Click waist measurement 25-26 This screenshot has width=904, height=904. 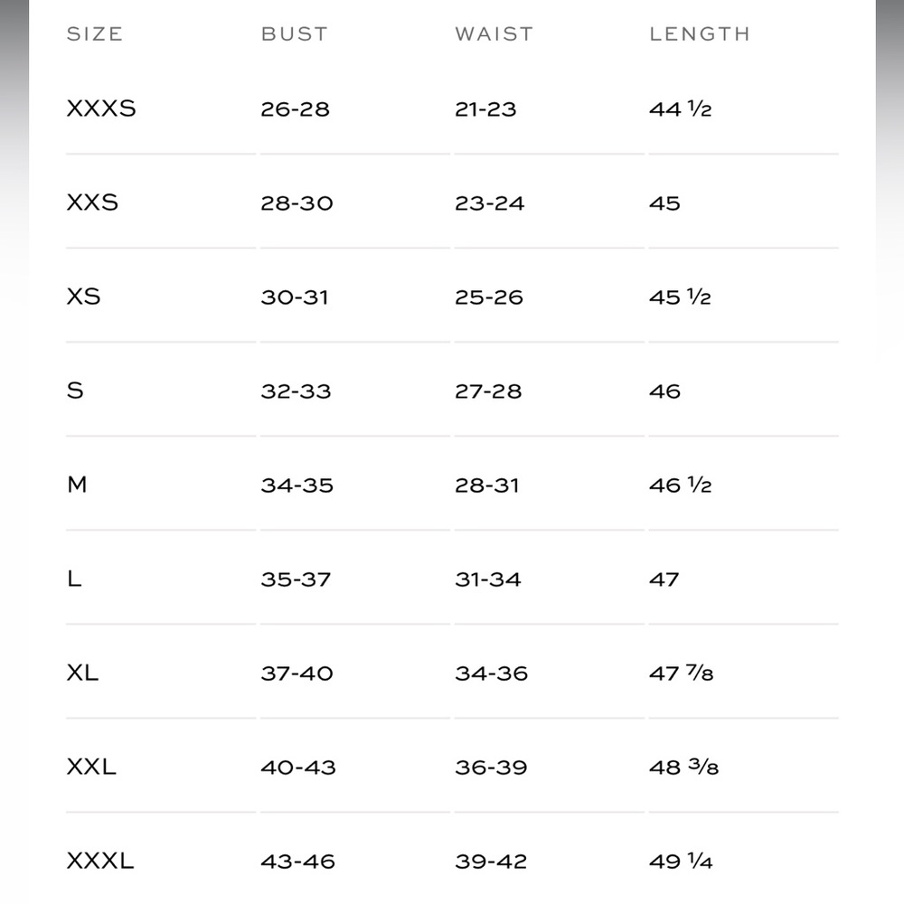[x=489, y=297]
